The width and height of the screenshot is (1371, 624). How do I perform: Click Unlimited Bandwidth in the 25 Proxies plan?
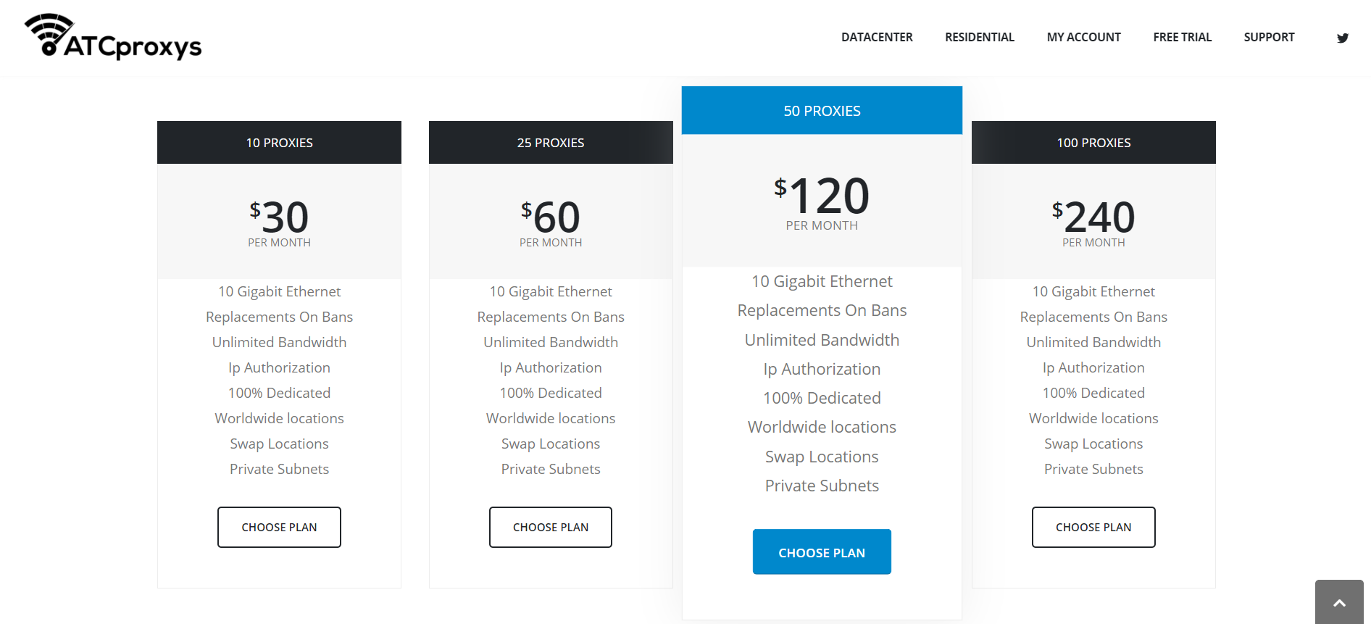click(x=551, y=341)
